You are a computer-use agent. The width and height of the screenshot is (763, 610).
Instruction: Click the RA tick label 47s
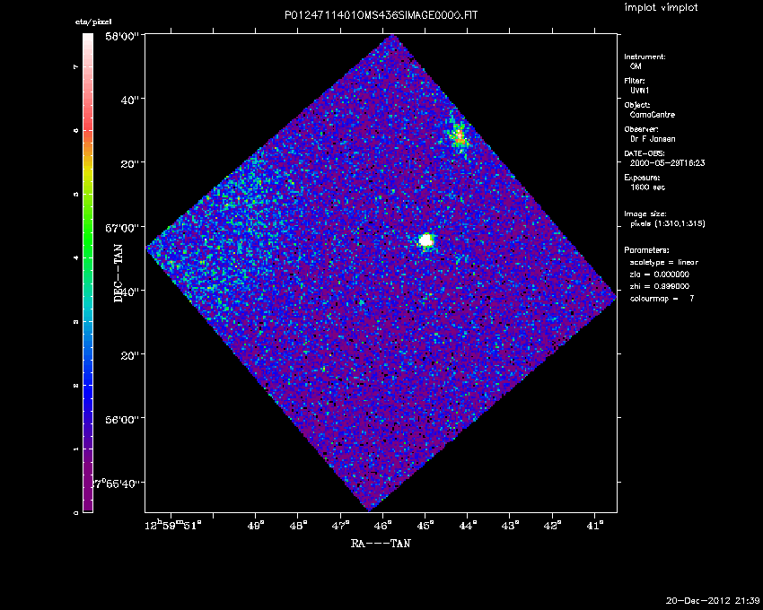341,526
